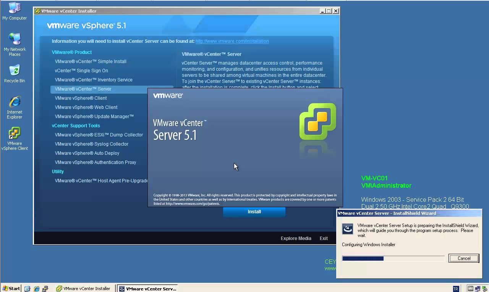Select VMware vCenter Simple Install
Viewport: 489px width, 292px height.
(91, 61)
